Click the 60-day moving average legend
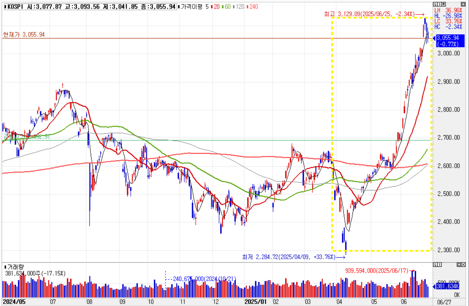The height and width of the screenshot is (306, 469). [226, 7]
